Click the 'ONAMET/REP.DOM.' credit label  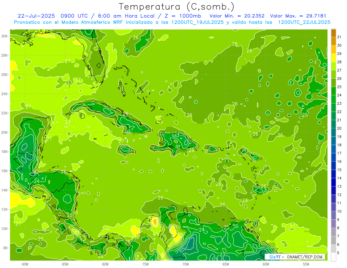pyautogui.click(x=305, y=257)
